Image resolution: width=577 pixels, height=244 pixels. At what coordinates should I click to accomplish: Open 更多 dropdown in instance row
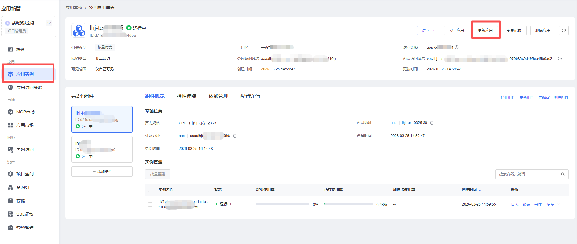coord(553,204)
